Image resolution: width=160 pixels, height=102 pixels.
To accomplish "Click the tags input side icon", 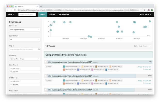I will [39, 49].
